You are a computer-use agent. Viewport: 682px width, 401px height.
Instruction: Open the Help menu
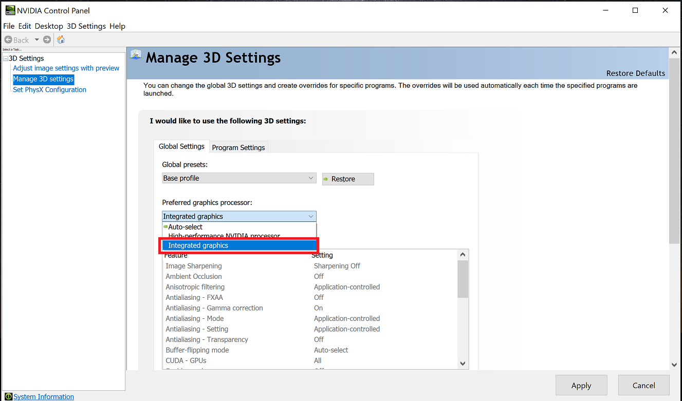(x=117, y=26)
